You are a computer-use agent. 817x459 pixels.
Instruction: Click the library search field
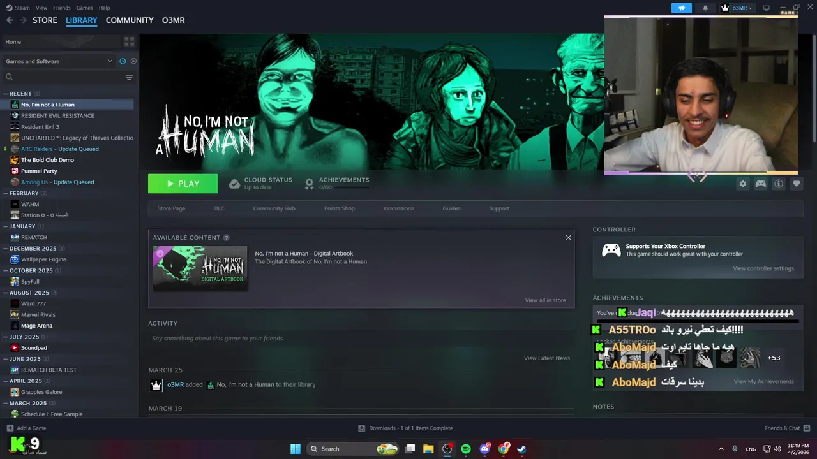click(x=64, y=77)
